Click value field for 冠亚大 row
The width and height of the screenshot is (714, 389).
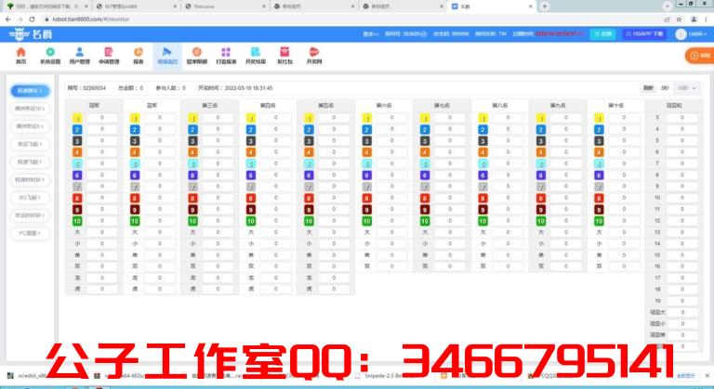tap(682, 313)
